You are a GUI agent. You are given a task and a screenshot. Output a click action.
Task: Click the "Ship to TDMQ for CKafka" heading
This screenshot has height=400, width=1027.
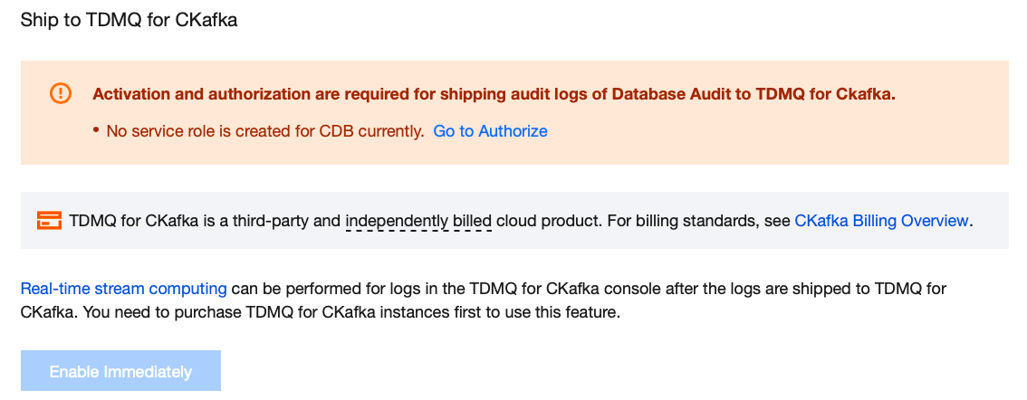click(x=129, y=20)
